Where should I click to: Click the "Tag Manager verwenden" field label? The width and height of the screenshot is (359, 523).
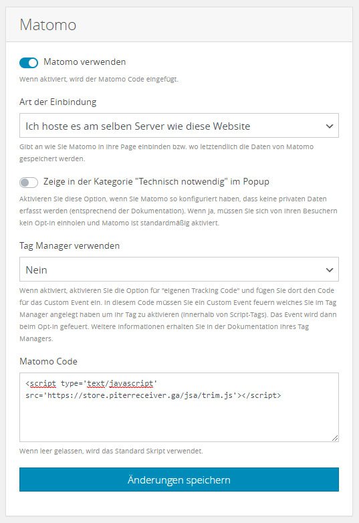point(70,246)
